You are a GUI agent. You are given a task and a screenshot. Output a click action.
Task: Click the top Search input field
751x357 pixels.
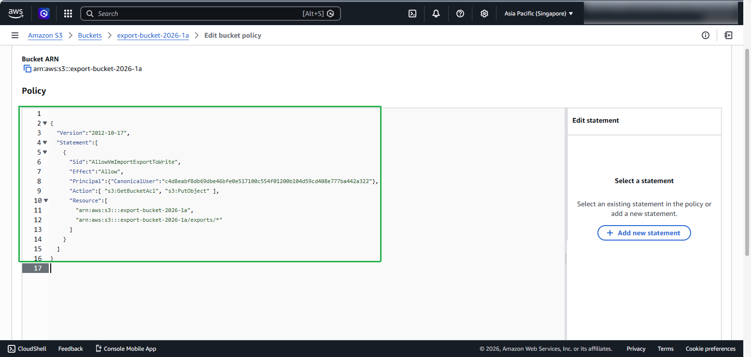click(x=211, y=14)
